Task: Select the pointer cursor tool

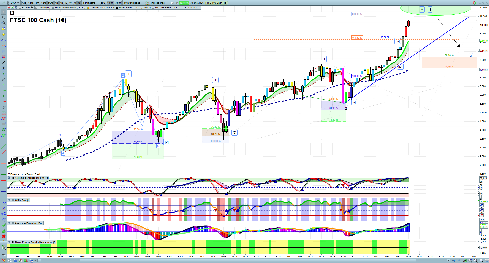Action: click(4, 12)
